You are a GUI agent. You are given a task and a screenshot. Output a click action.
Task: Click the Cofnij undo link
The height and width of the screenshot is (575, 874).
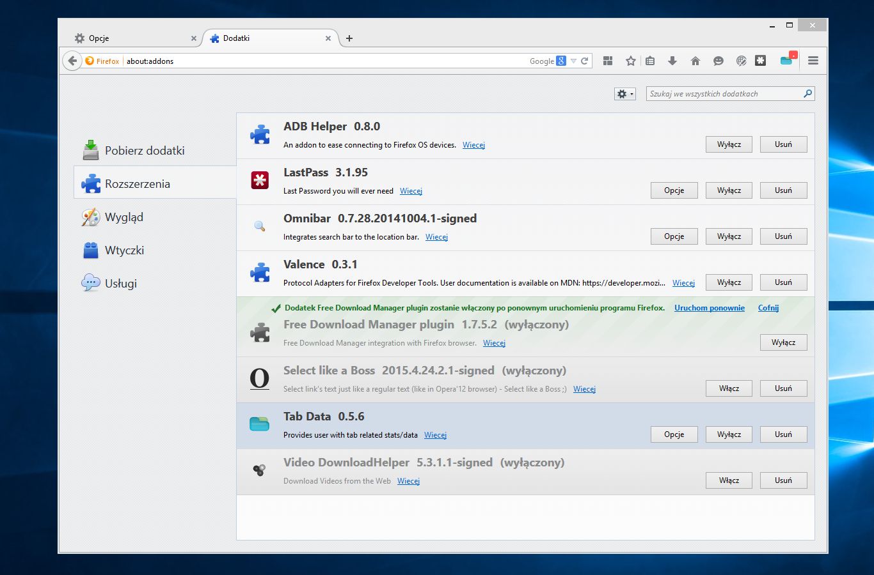768,308
